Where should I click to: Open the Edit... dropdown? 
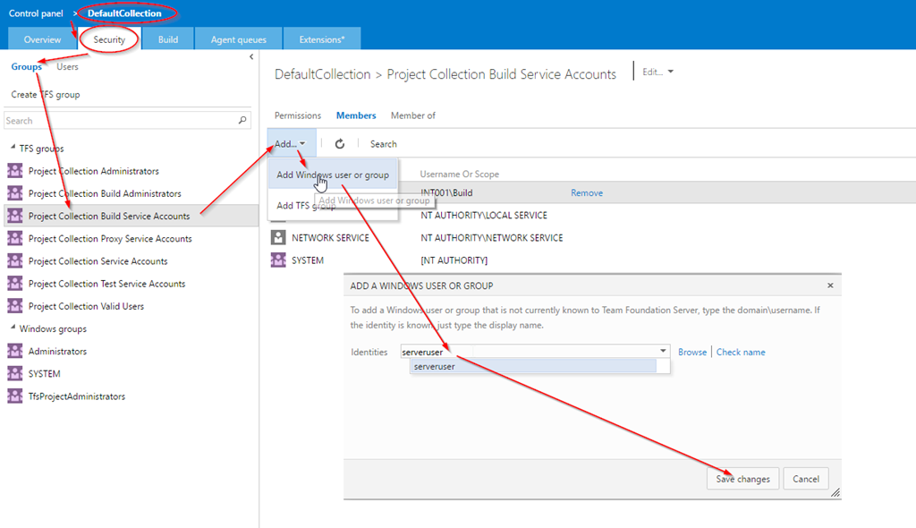(657, 72)
